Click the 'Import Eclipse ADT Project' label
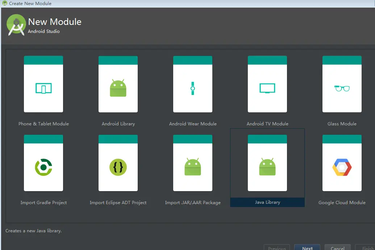The width and height of the screenshot is (375, 250). [x=118, y=203]
